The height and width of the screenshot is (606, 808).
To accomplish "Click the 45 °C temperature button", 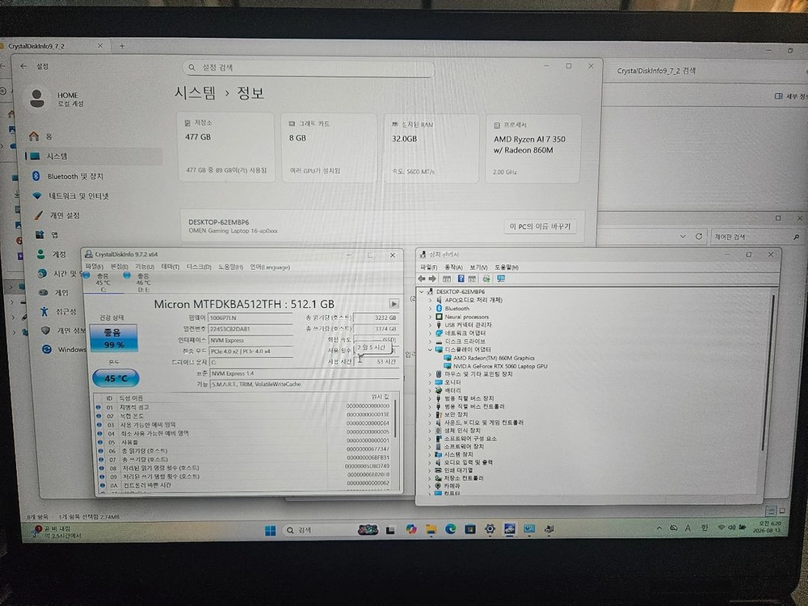I will tap(116, 378).
